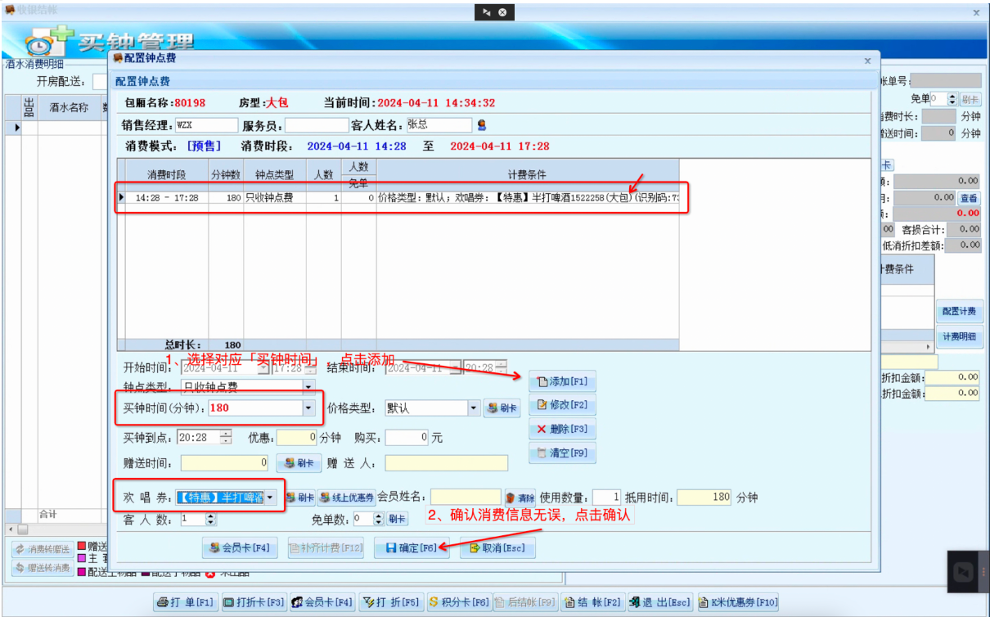Open the 钟点类型 dropdown
Viewport: 990px width, 617px height.
coord(308,387)
